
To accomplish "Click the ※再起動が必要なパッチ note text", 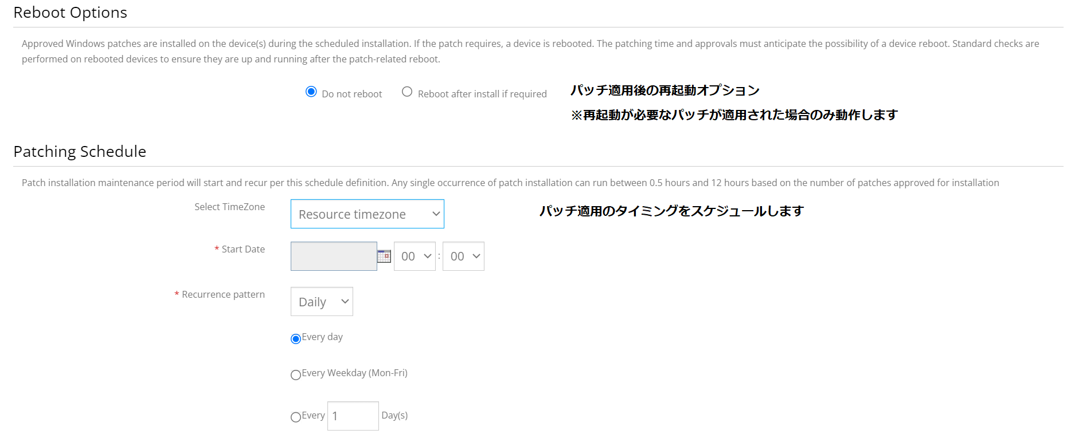I will click(734, 115).
